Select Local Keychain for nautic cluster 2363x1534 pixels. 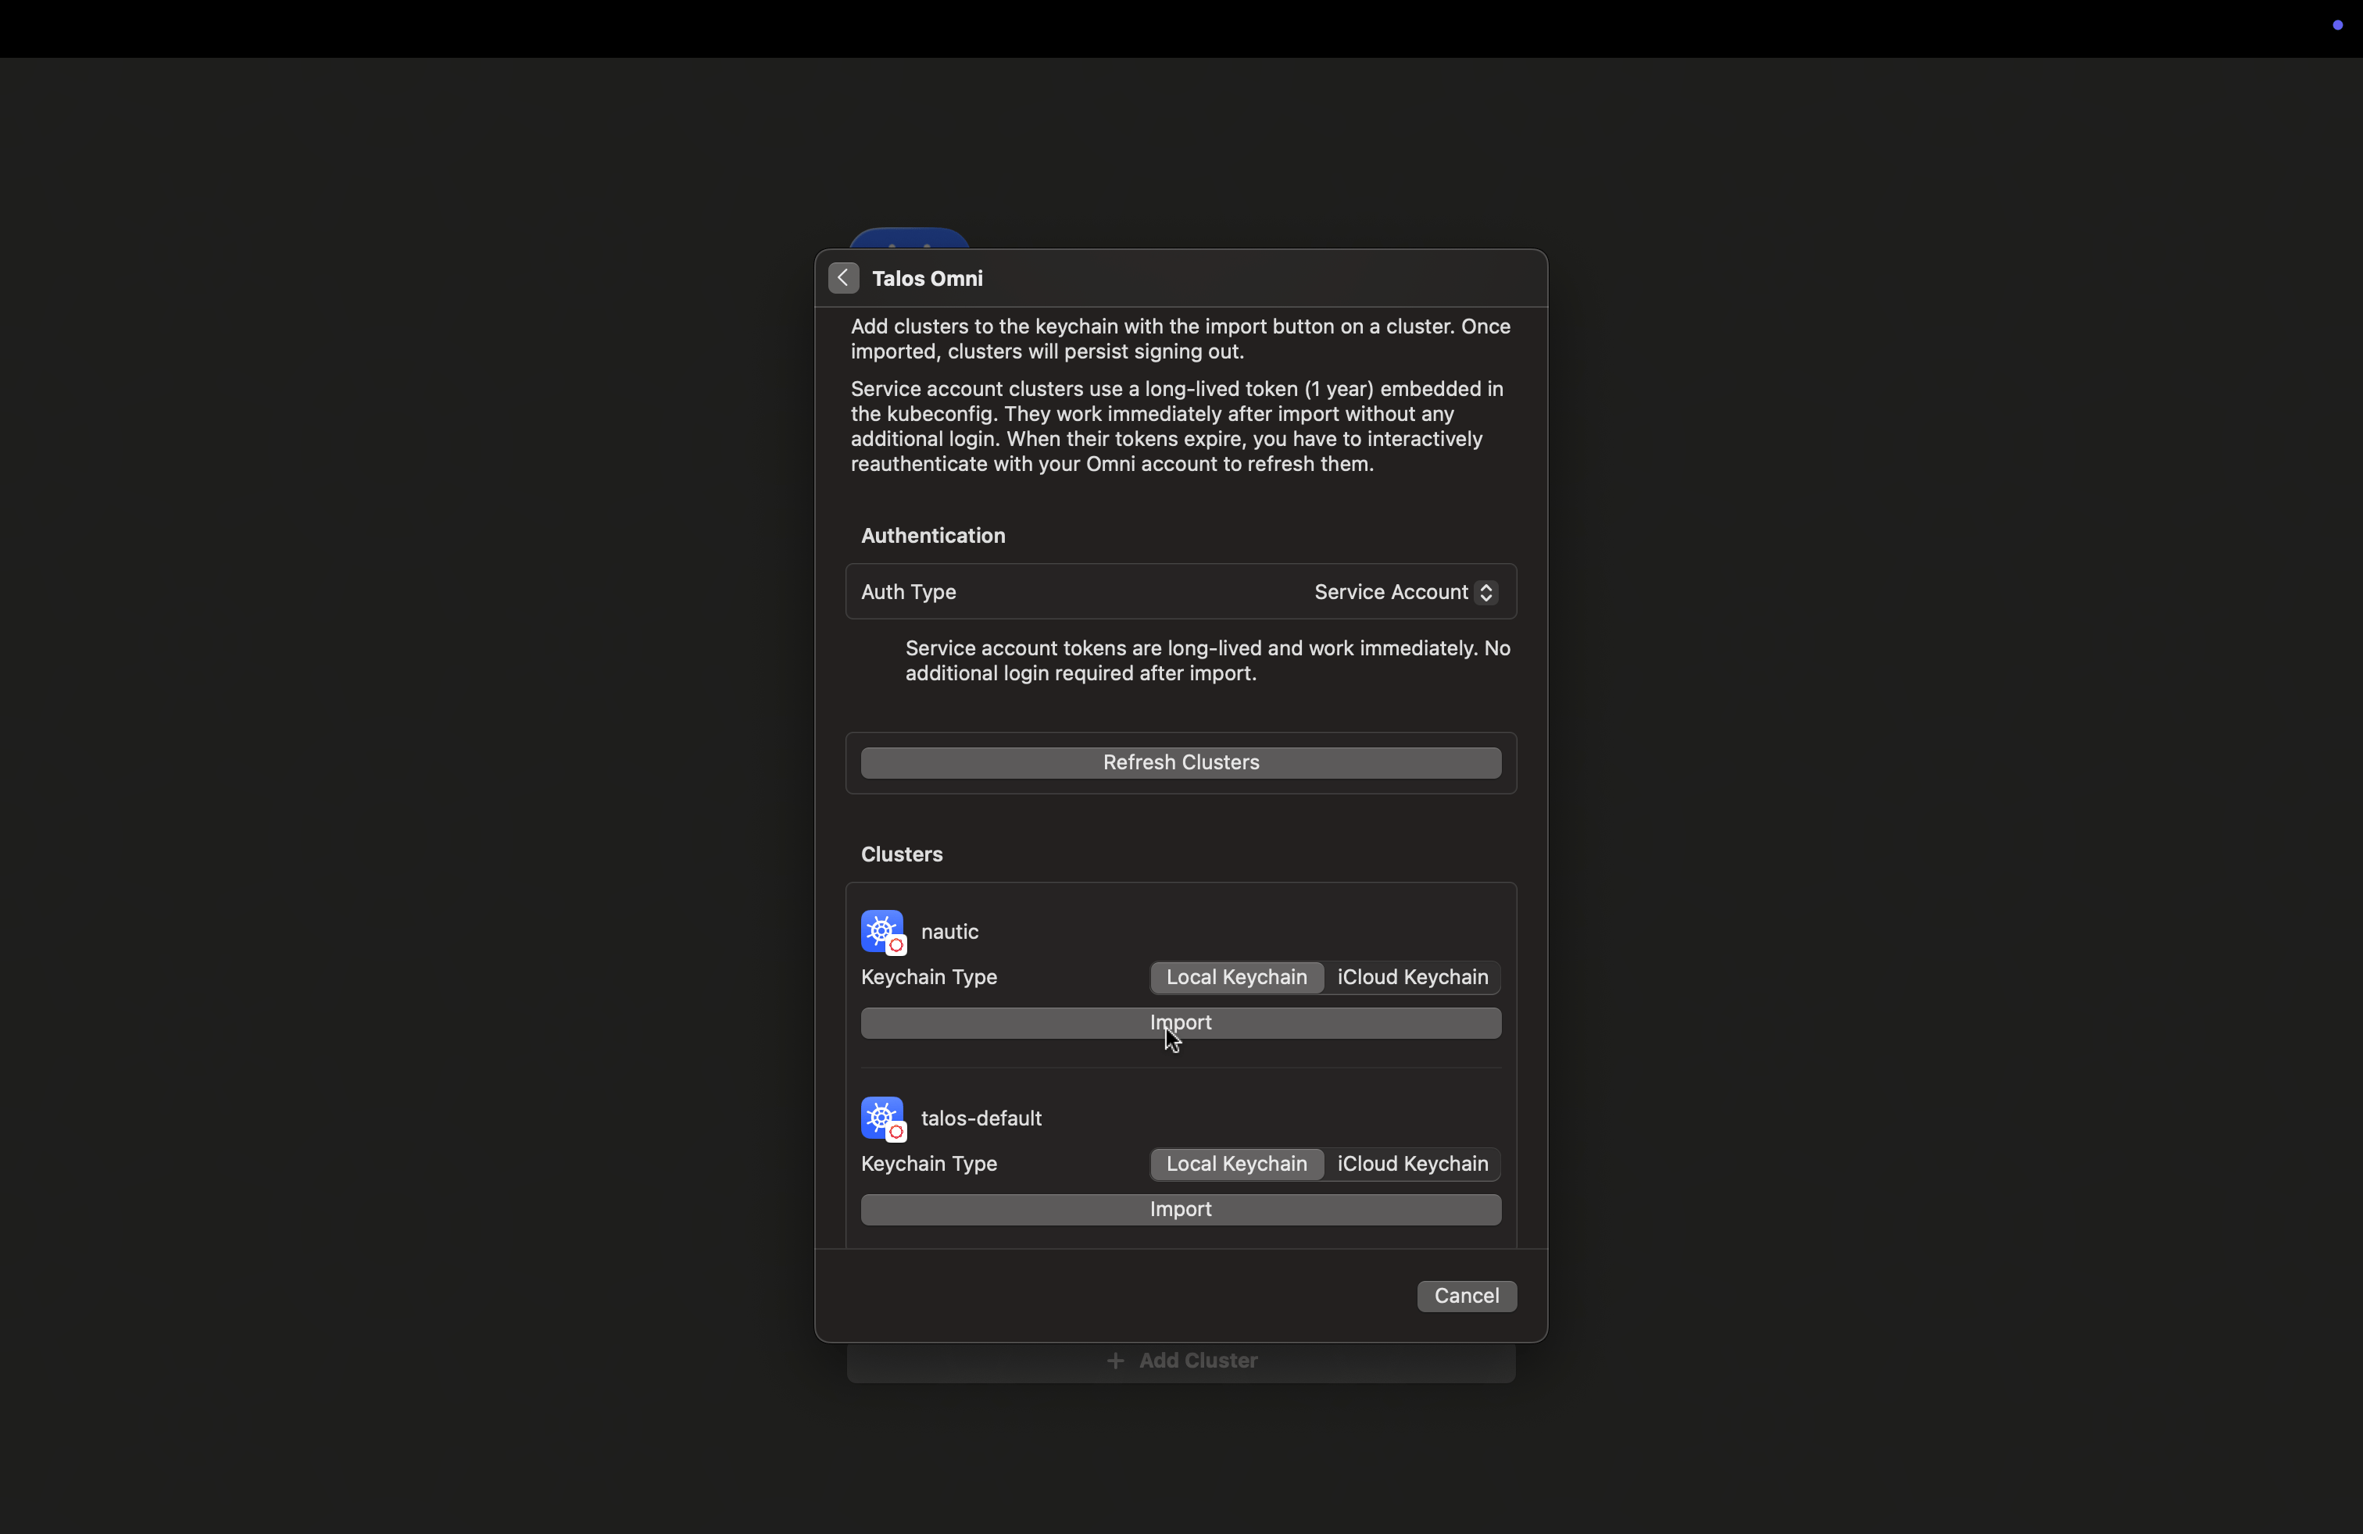click(1236, 977)
